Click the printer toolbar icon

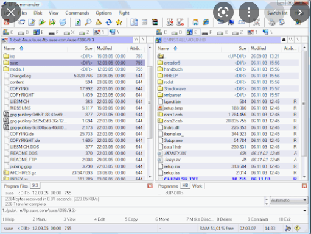[272, 22]
